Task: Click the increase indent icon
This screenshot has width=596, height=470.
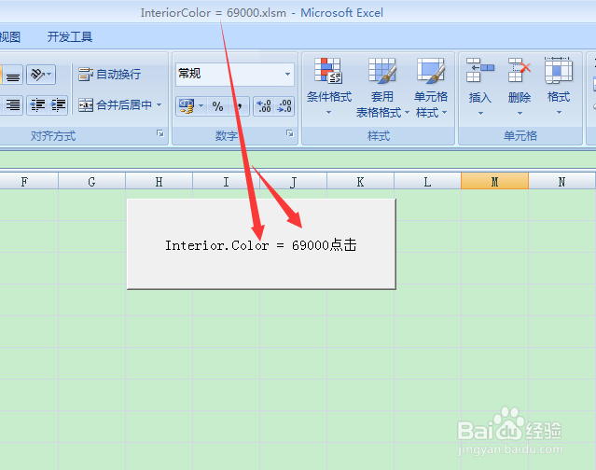Action: click(x=58, y=104)
